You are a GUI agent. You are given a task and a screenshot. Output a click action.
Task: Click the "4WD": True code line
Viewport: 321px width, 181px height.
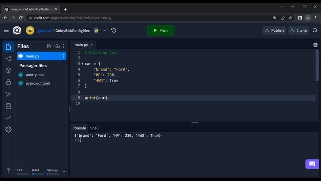106,80
